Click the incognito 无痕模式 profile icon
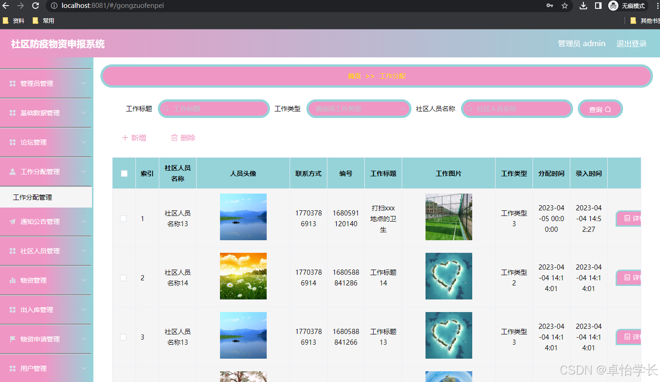660x382 pixels. point(627,6)
